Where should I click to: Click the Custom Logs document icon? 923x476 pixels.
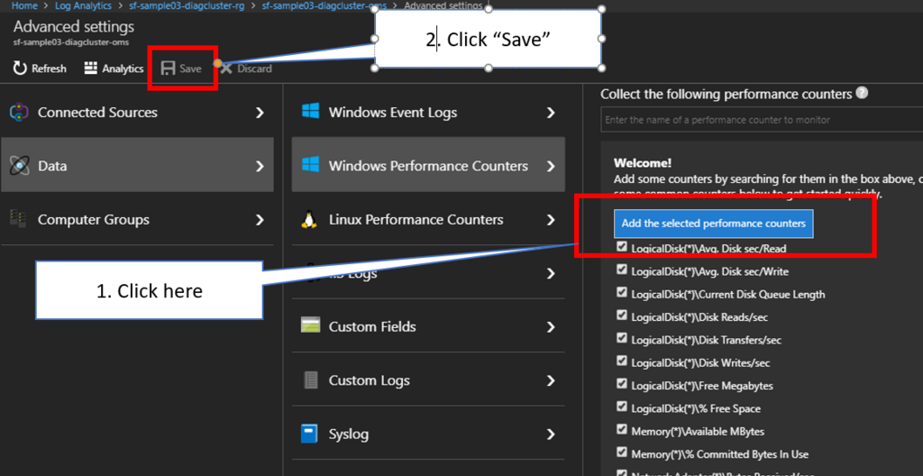click(x=310, y=380)
